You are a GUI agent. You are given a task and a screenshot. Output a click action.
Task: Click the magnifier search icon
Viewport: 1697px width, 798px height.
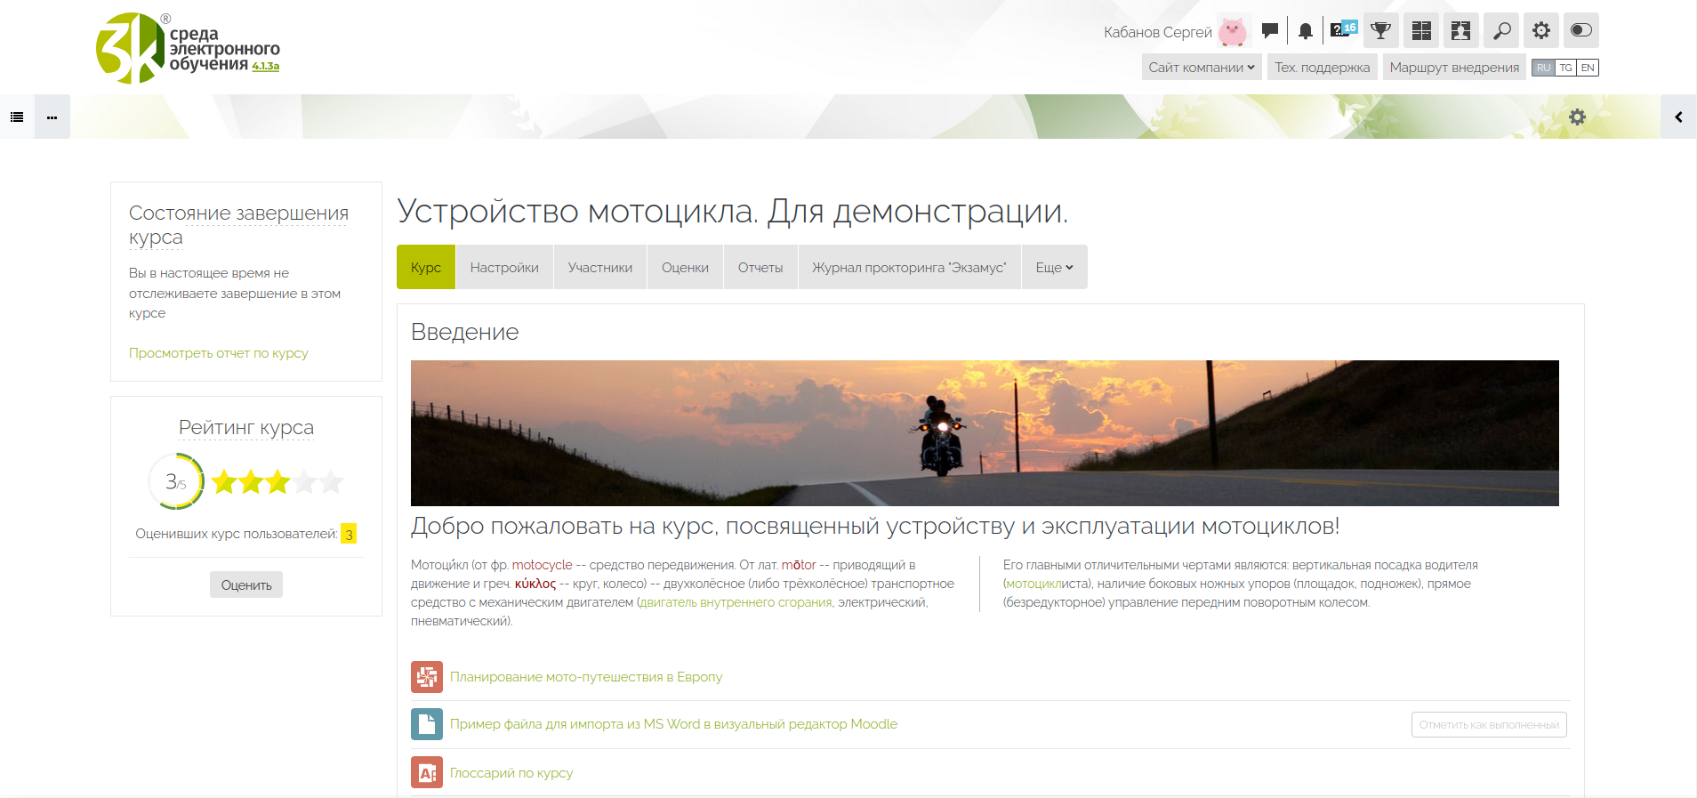[x=1501, y=30]
